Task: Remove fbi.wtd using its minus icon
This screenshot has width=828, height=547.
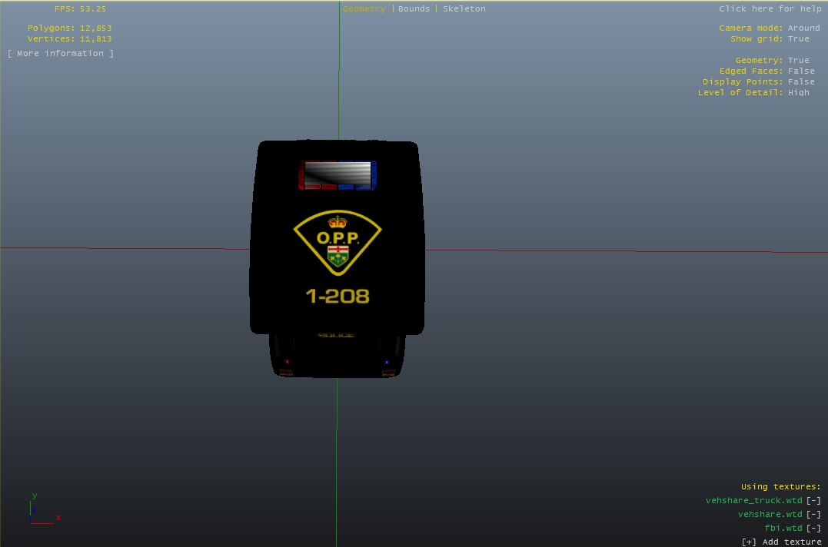Action: click(813, 528)
